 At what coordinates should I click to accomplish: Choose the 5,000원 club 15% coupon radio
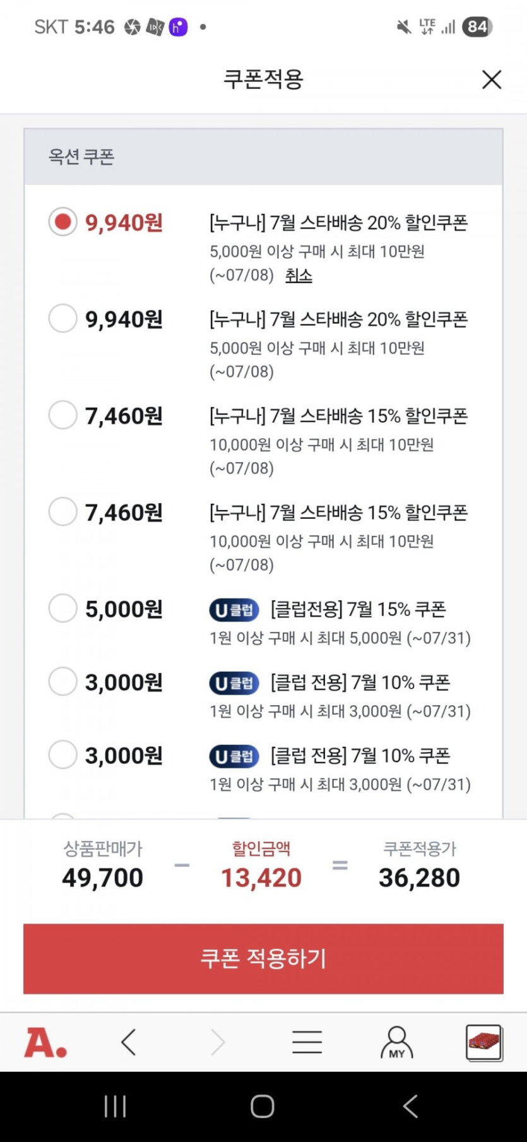[x=63, y=609]
